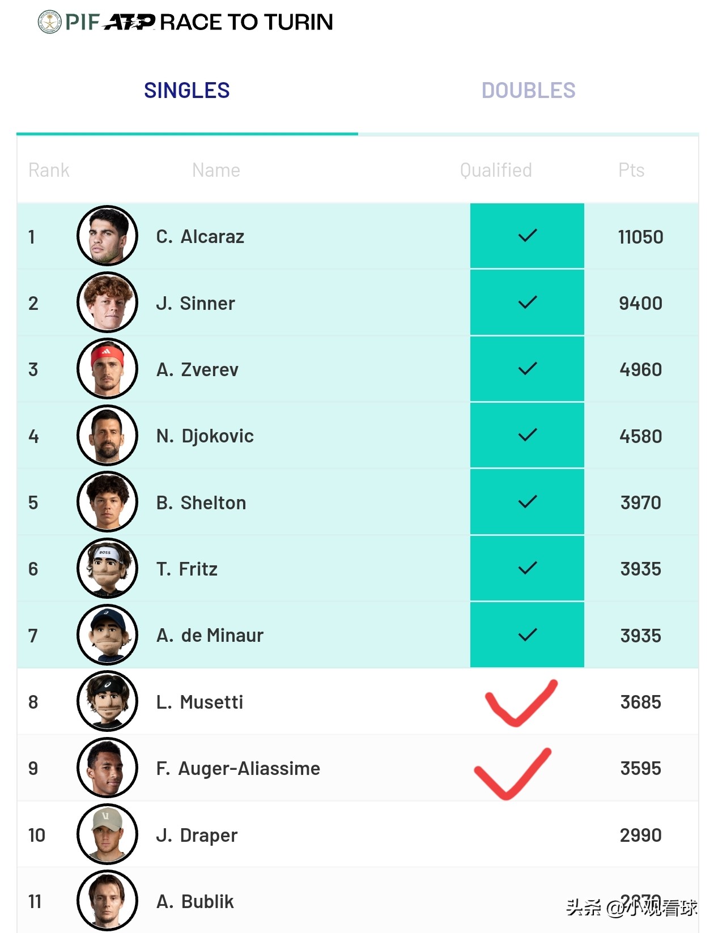The image size is (714, 933).
Task: Open B. Shelton name link
Action: pos(201,502)
